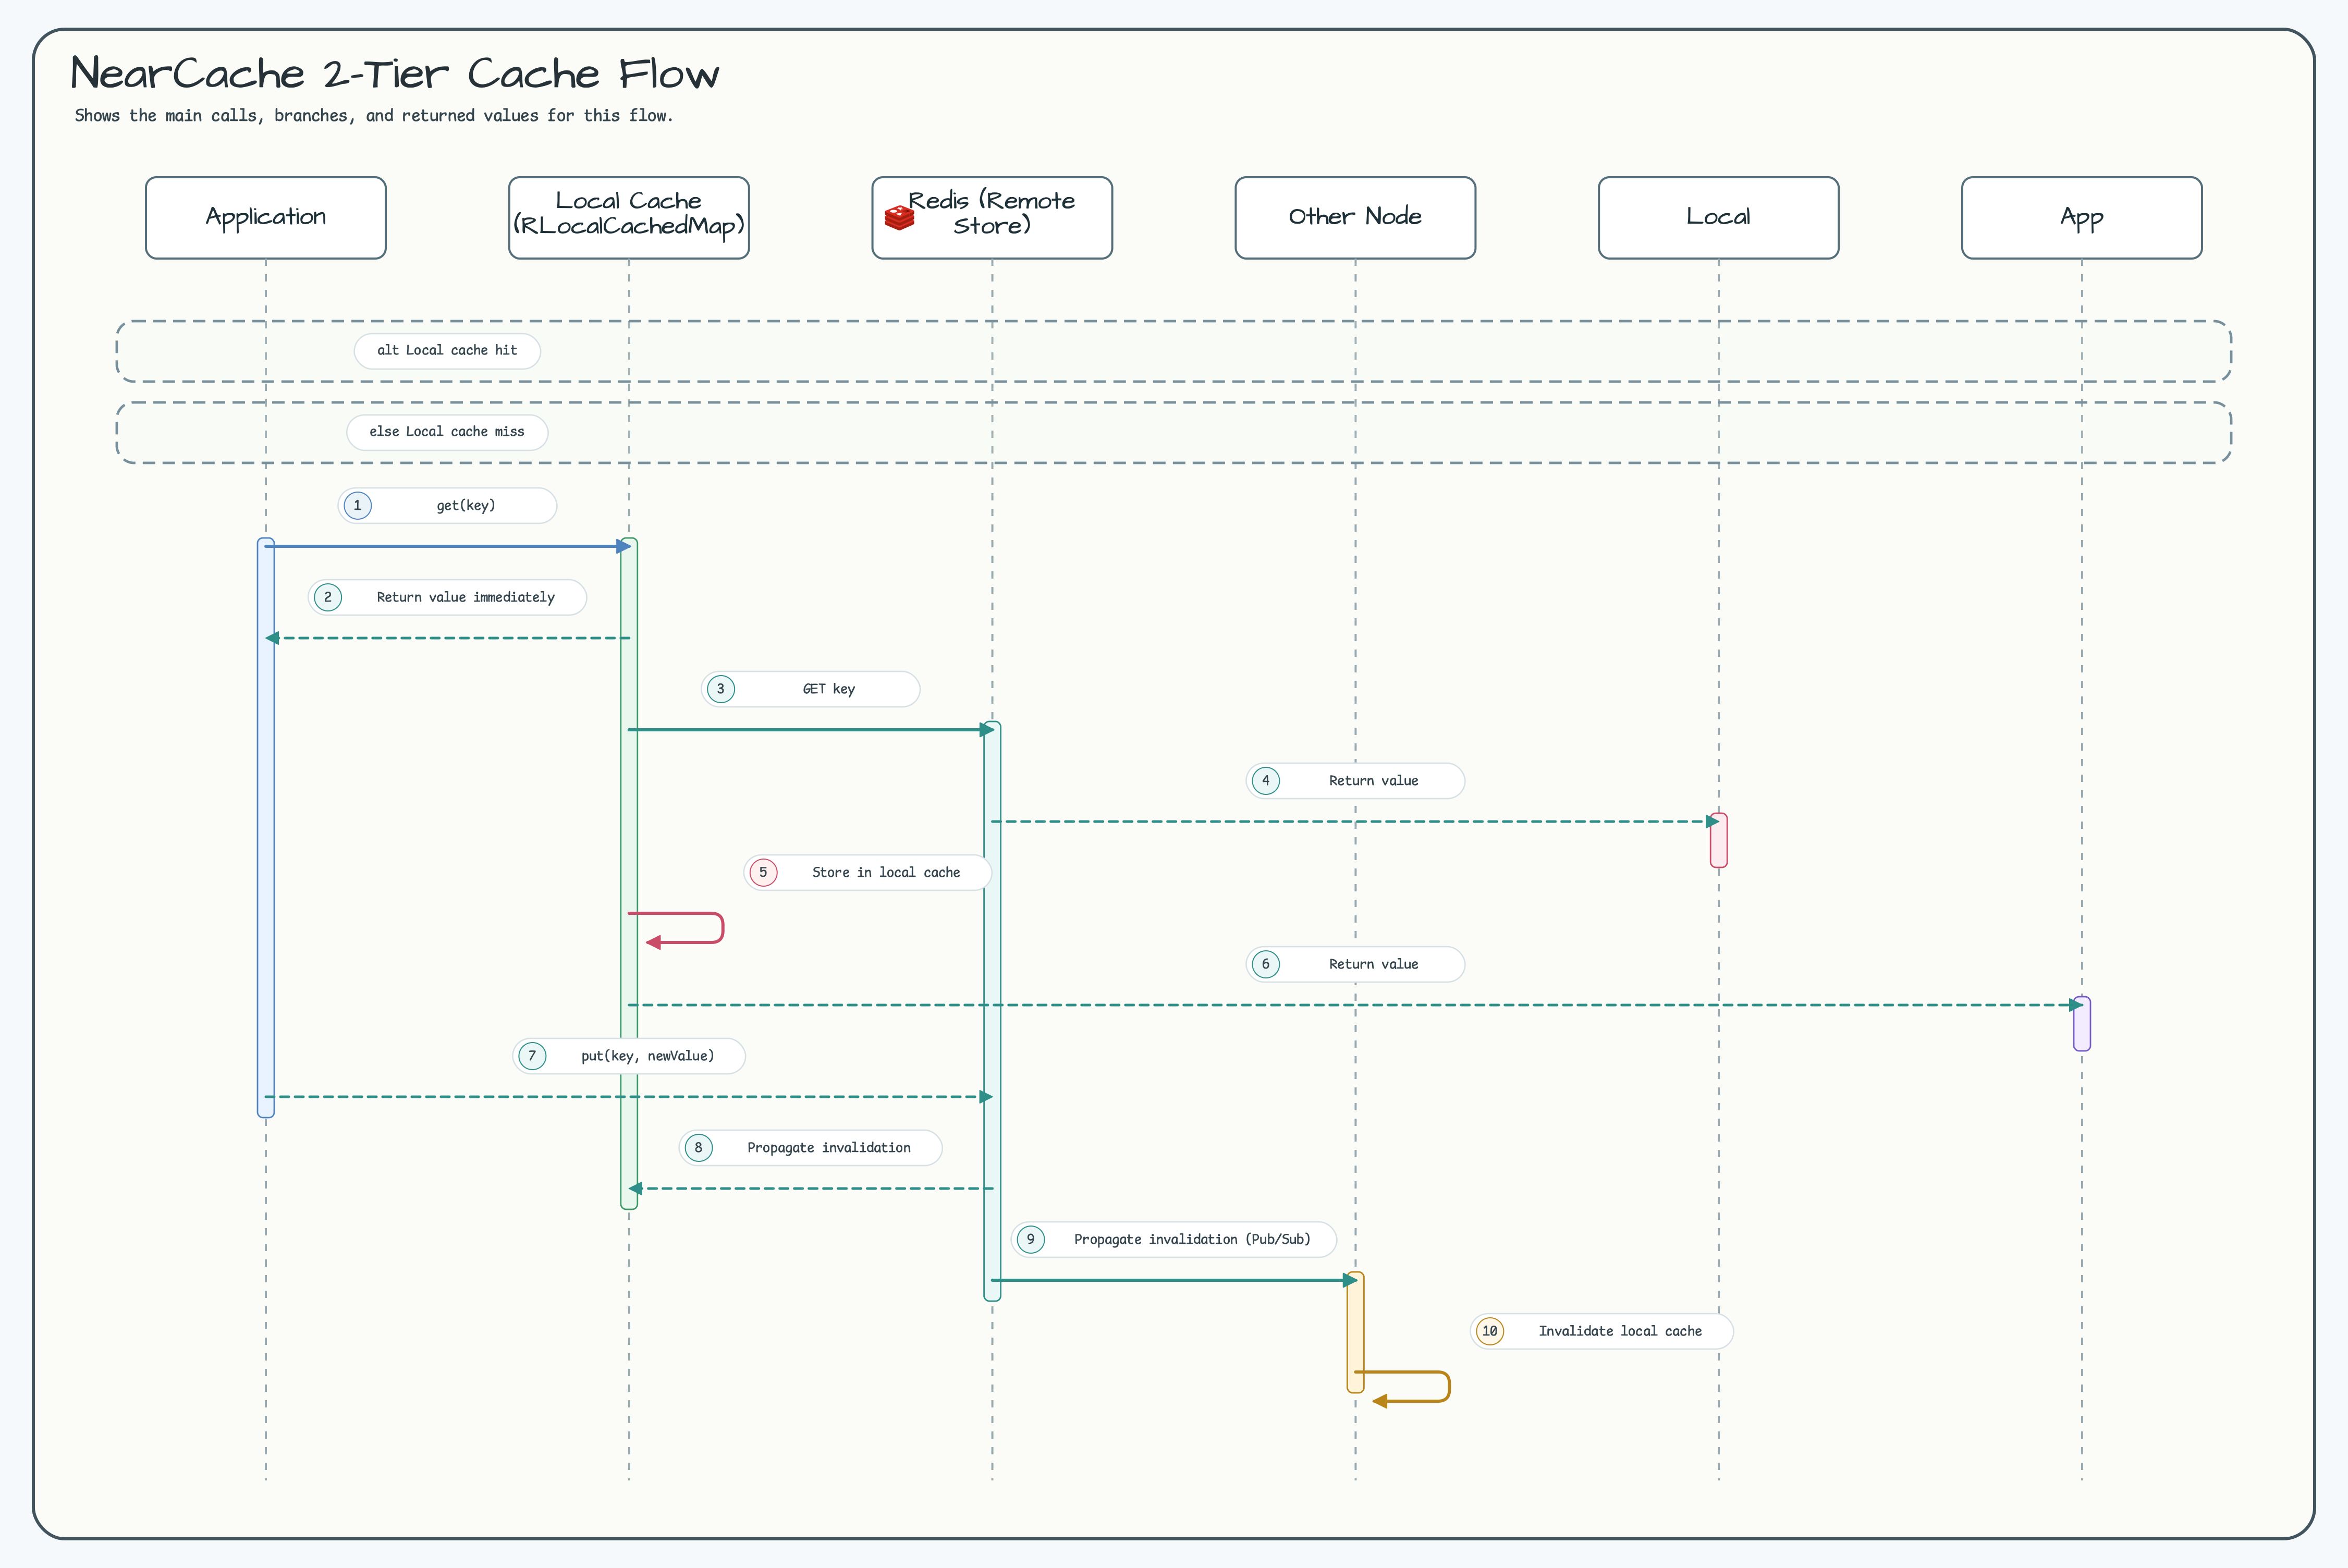Select the green Local Cache activation bar

pyautogui.click(x=629, y=874)
